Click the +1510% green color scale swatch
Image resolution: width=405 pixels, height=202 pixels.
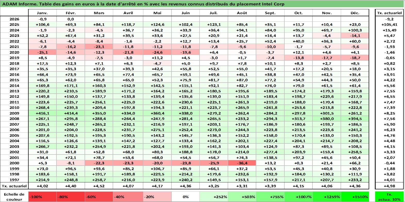coord(355,197)
